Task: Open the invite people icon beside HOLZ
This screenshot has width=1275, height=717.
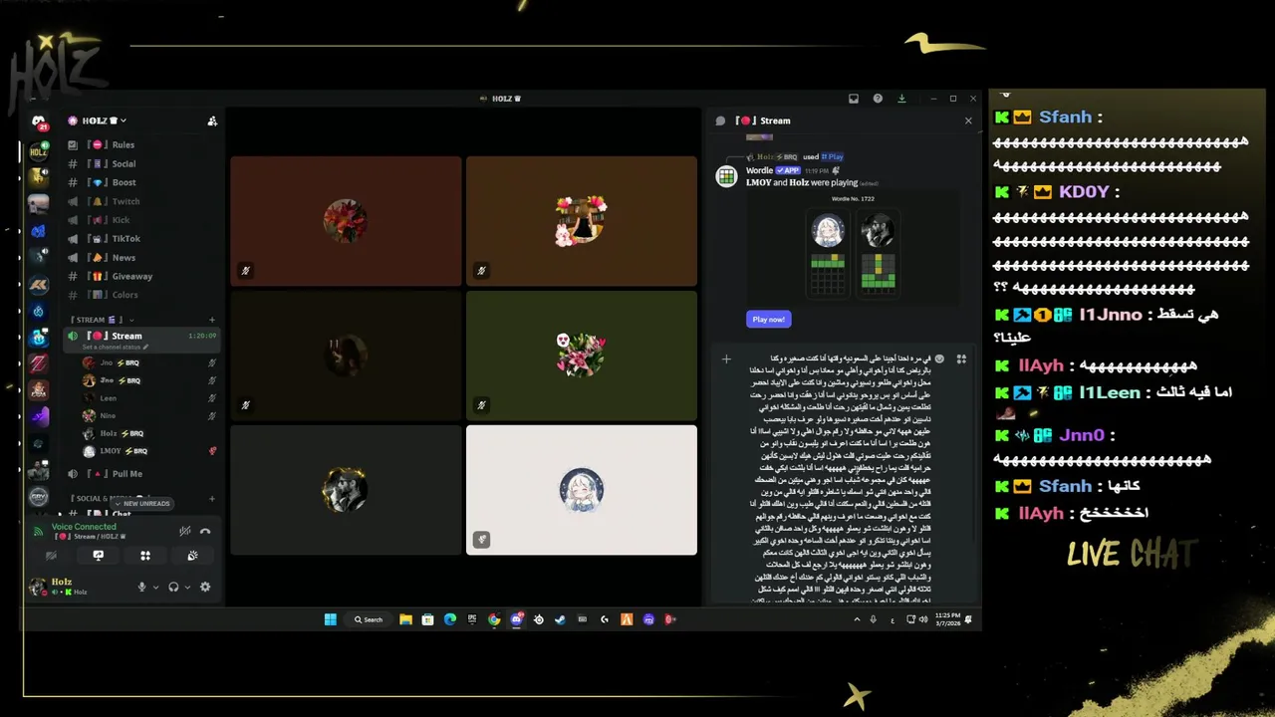Action: pos(212,120)
